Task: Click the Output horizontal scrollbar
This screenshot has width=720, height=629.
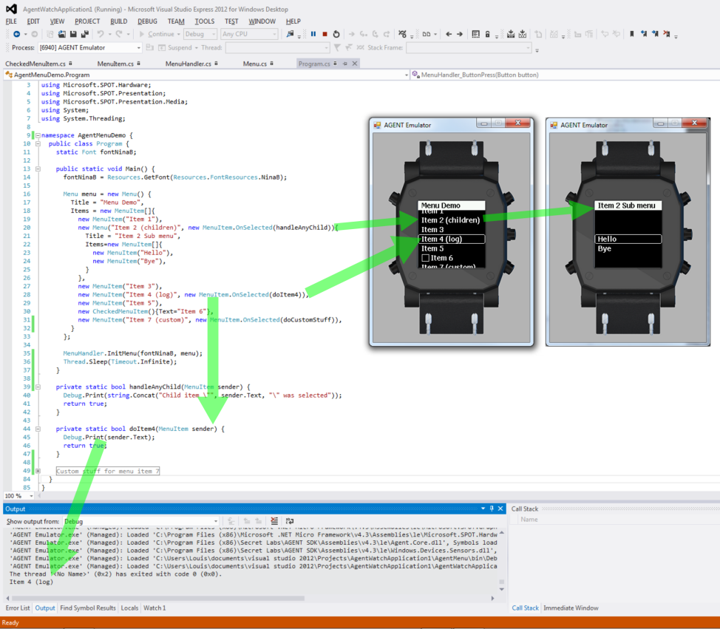Action: pos(158,598)
